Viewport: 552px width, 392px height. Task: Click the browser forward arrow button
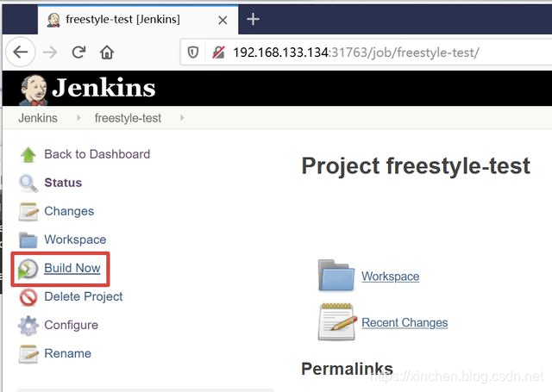pos(50,53)
